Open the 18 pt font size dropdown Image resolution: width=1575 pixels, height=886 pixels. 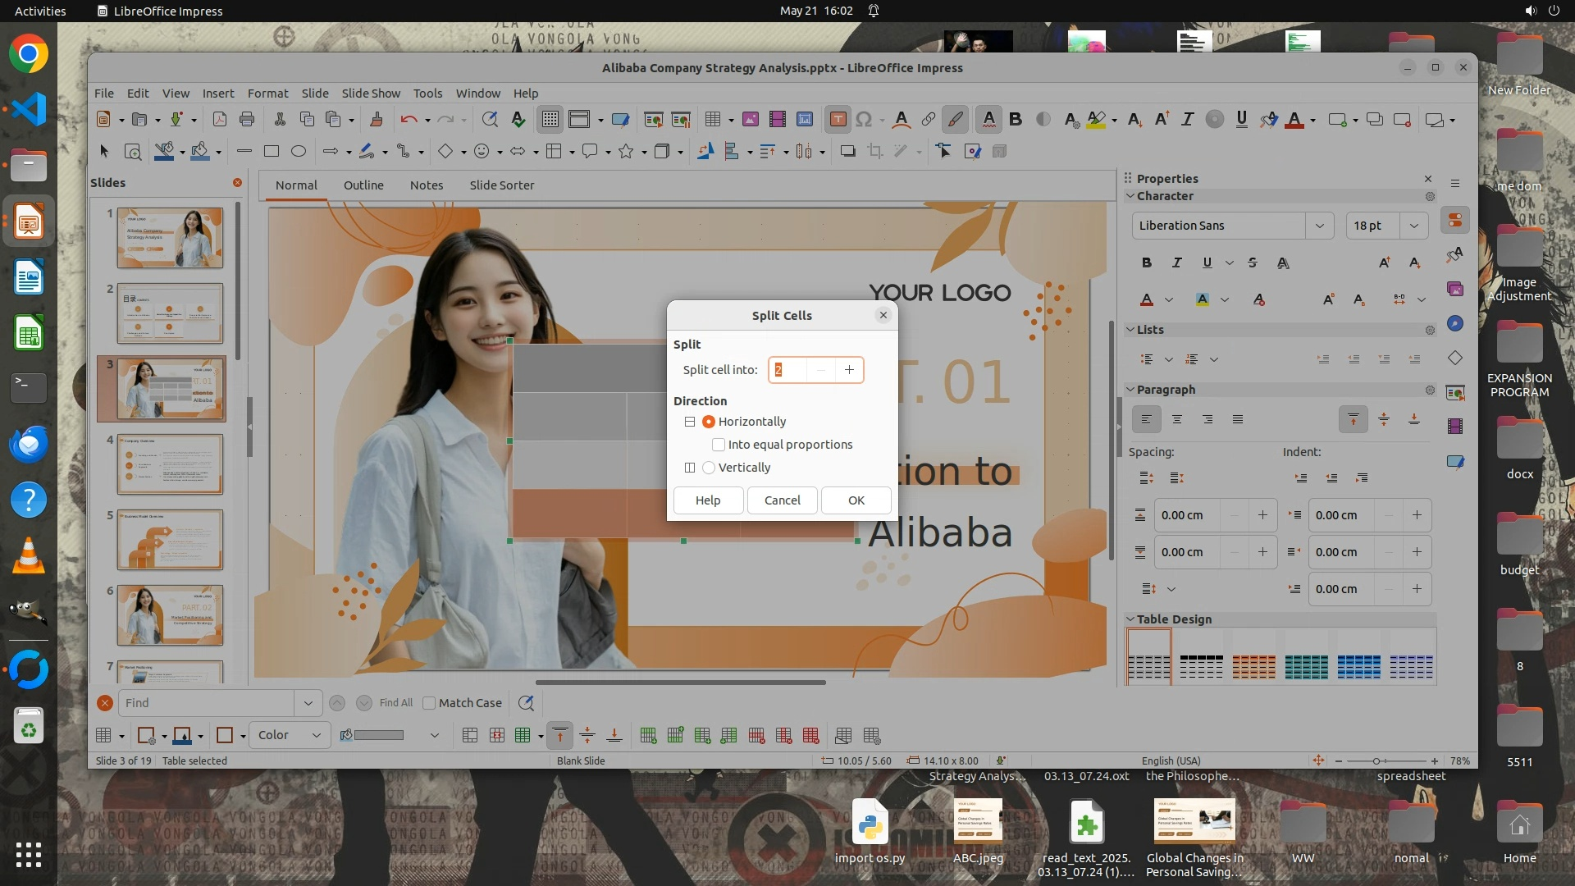pyautogui.click(x=1413, y=226)
